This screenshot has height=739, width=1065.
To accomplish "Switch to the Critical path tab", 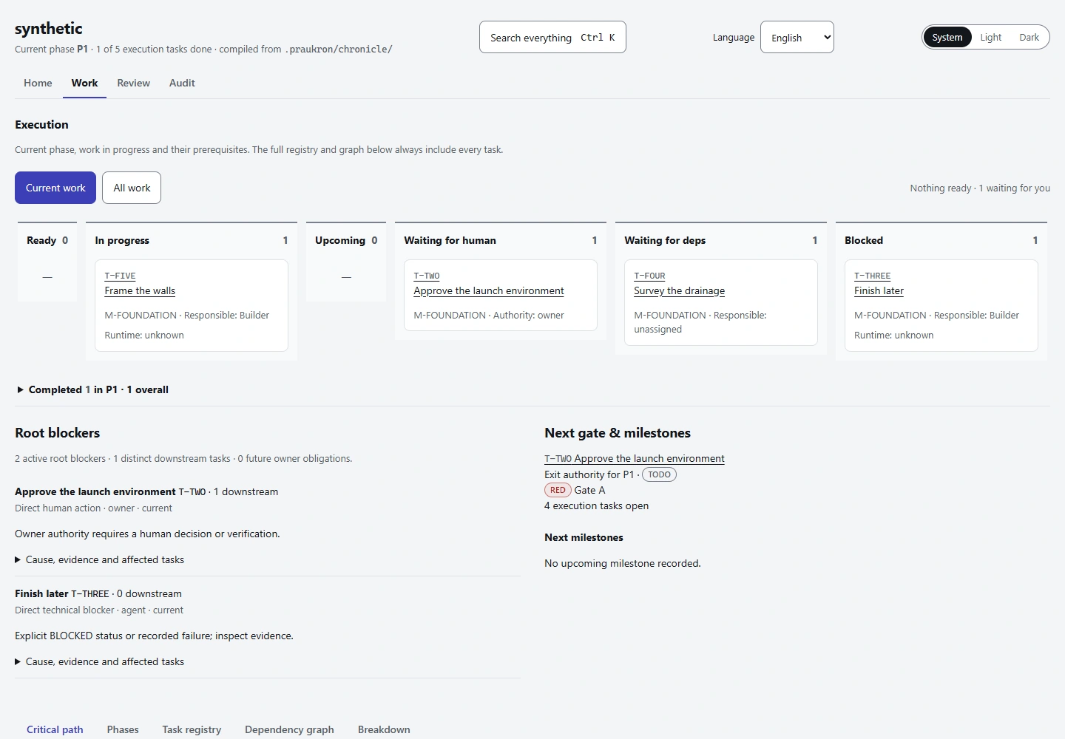I will point(55,729).
